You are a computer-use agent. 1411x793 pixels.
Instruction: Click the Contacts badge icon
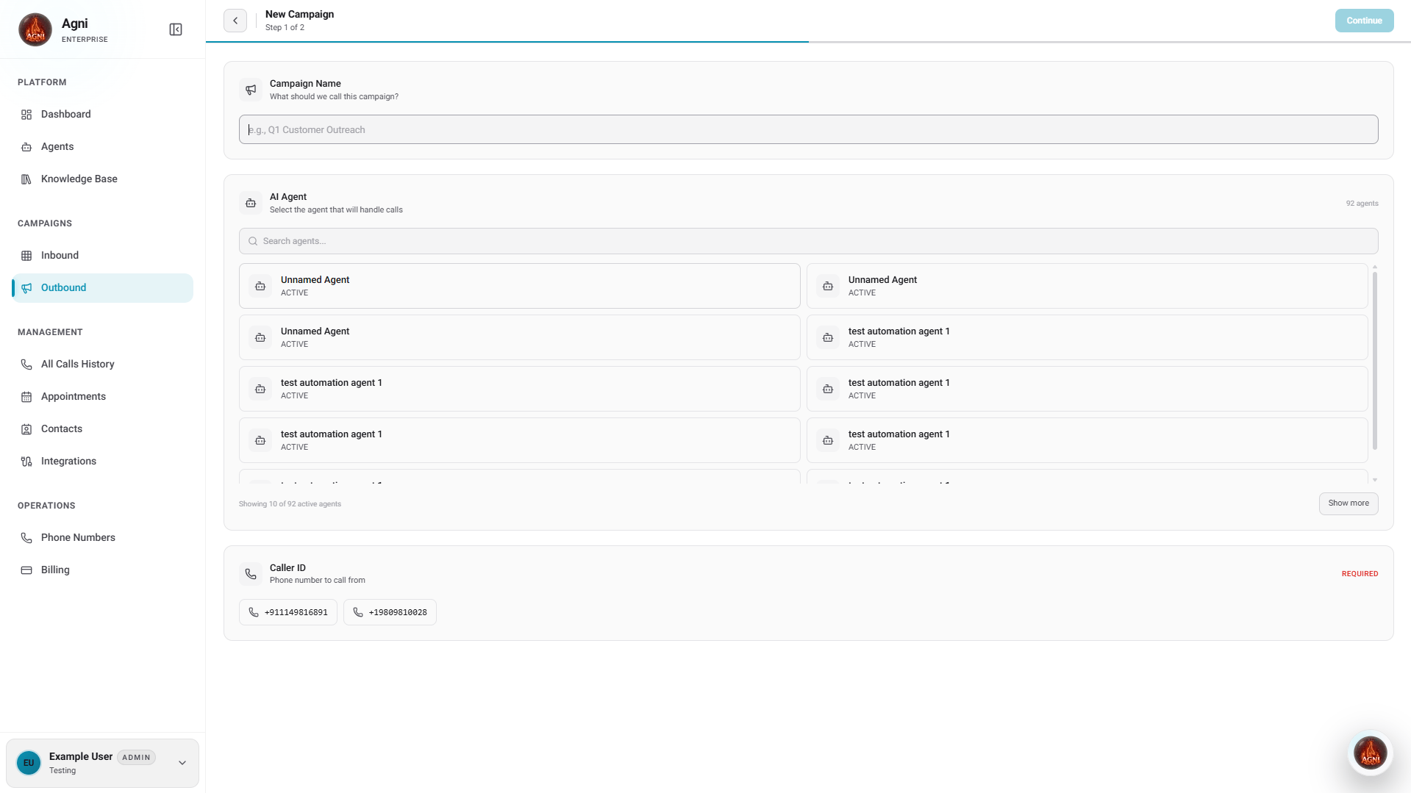(x=26, y=429)
